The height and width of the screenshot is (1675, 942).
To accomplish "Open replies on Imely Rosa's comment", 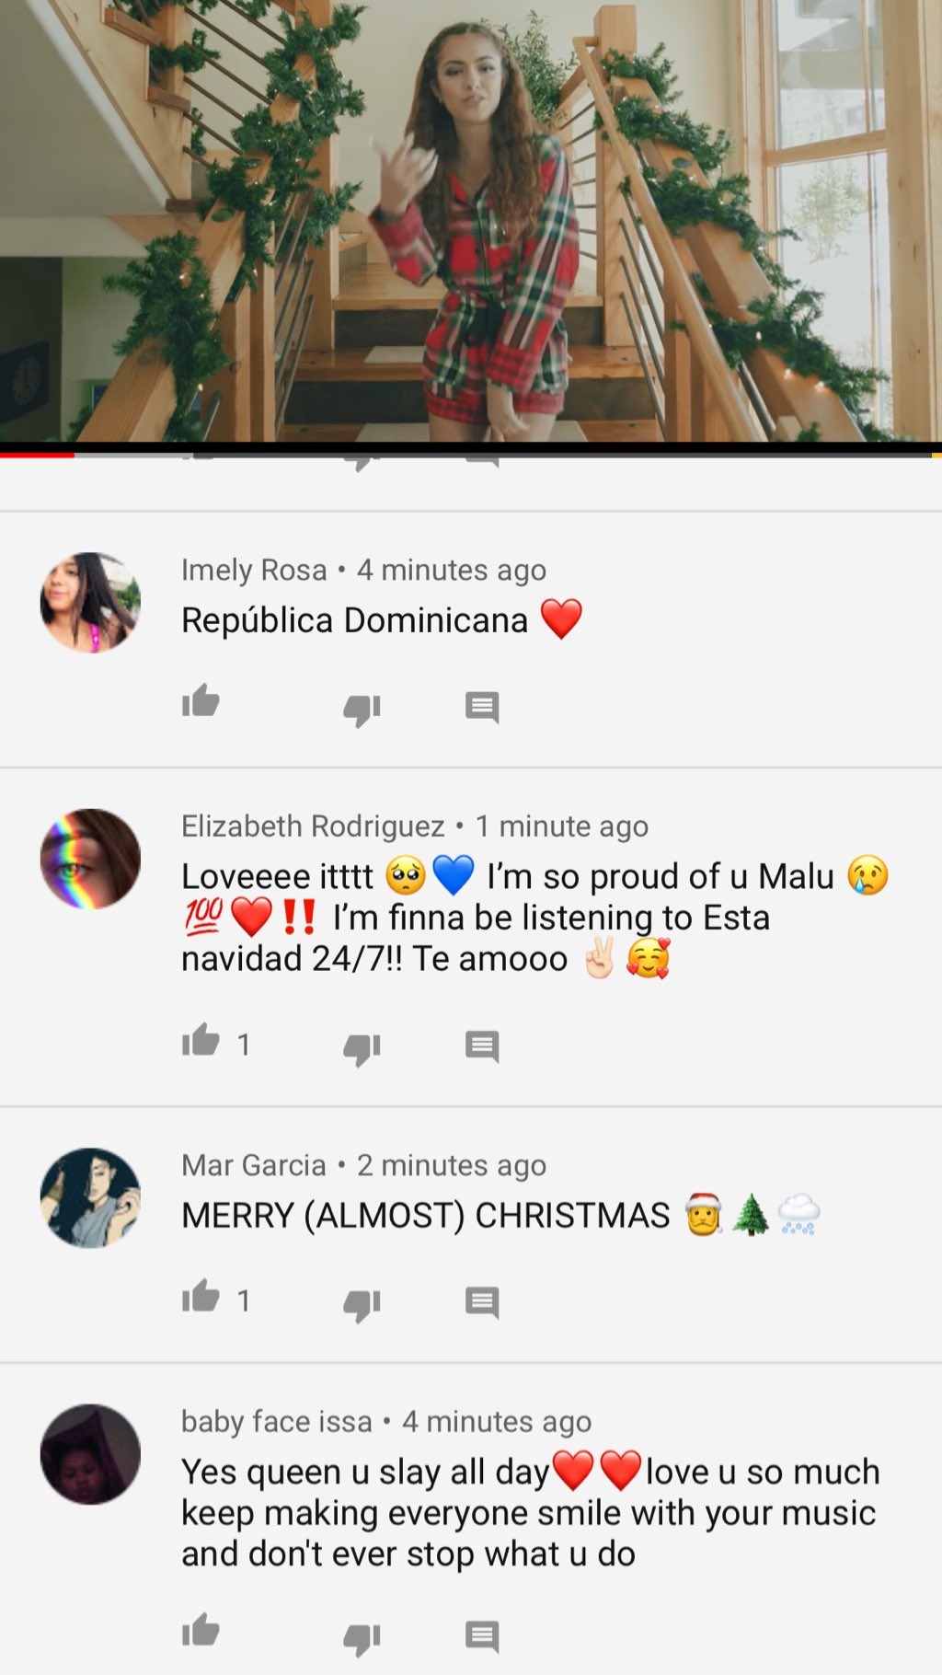I will click(482, 708).
